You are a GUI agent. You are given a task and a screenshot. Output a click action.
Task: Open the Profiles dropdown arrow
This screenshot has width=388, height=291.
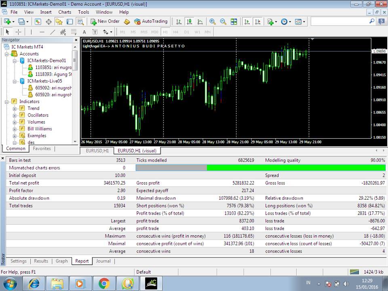pyautogui.click(x=27, y=22)
